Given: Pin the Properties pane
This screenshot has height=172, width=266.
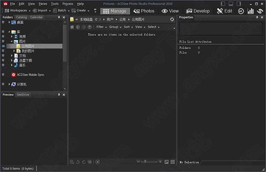Looking at the screenshot, I should (257, 17).
